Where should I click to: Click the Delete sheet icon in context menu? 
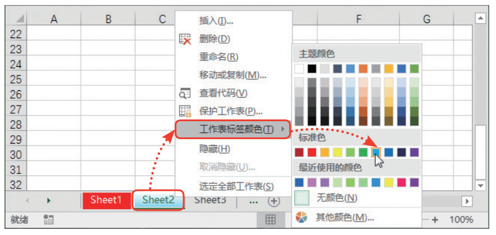pos(185,39)
